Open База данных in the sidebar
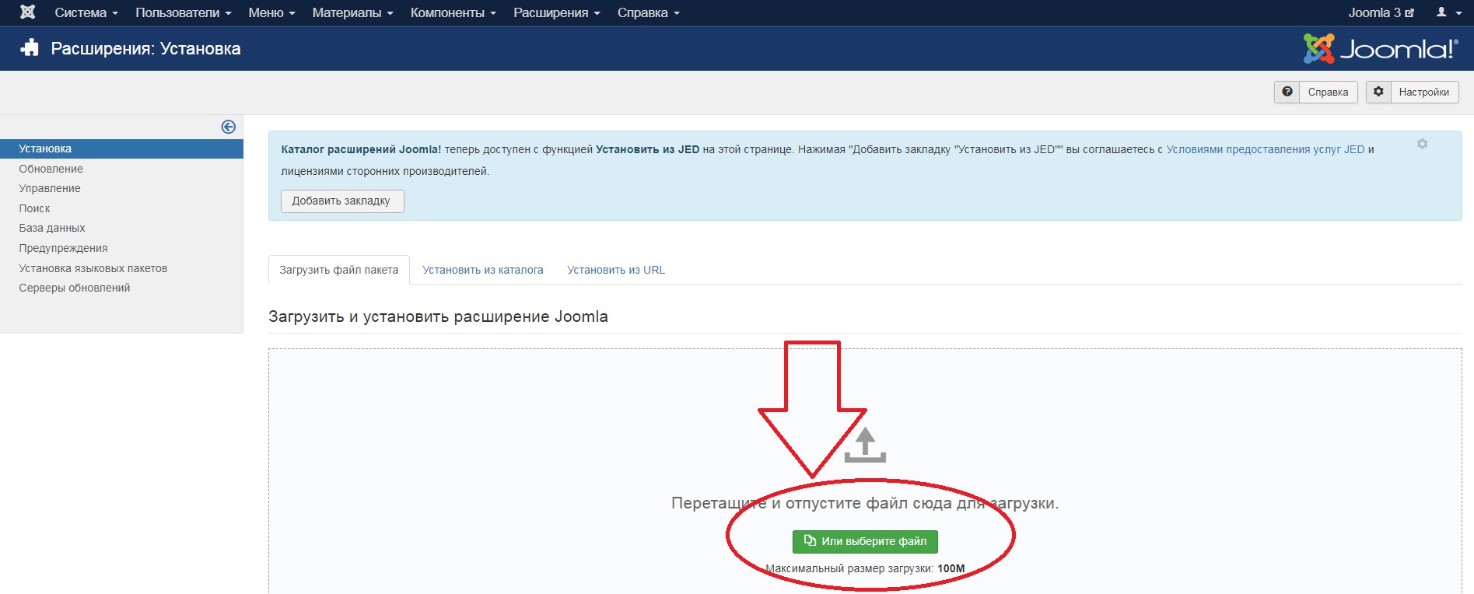This screenshot has width=1474, height=594. (x=52, y=228)
